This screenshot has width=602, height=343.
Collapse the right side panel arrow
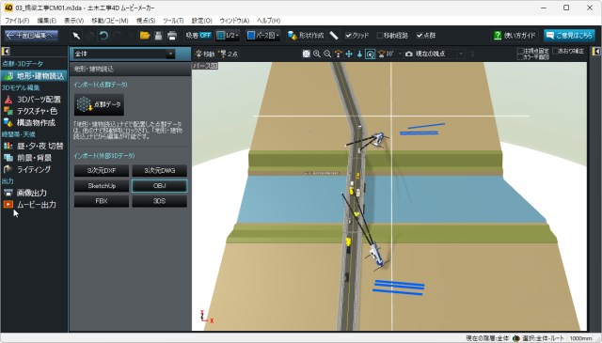[595, 51]
